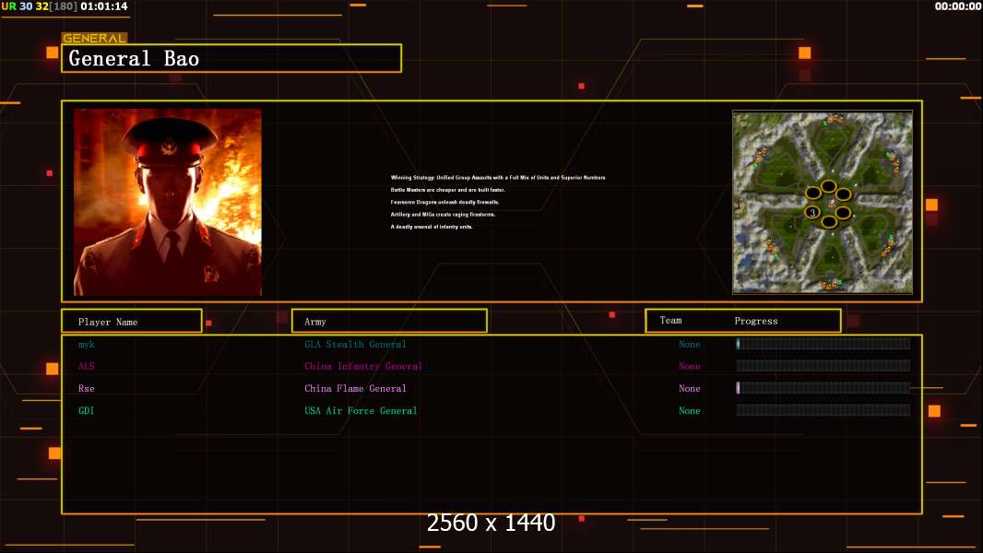Viewport: 983px width, 553px height.
Task: Click the Fearsome Dragons firewalls line
Action: pyautogui.click(x=444, y=202)
